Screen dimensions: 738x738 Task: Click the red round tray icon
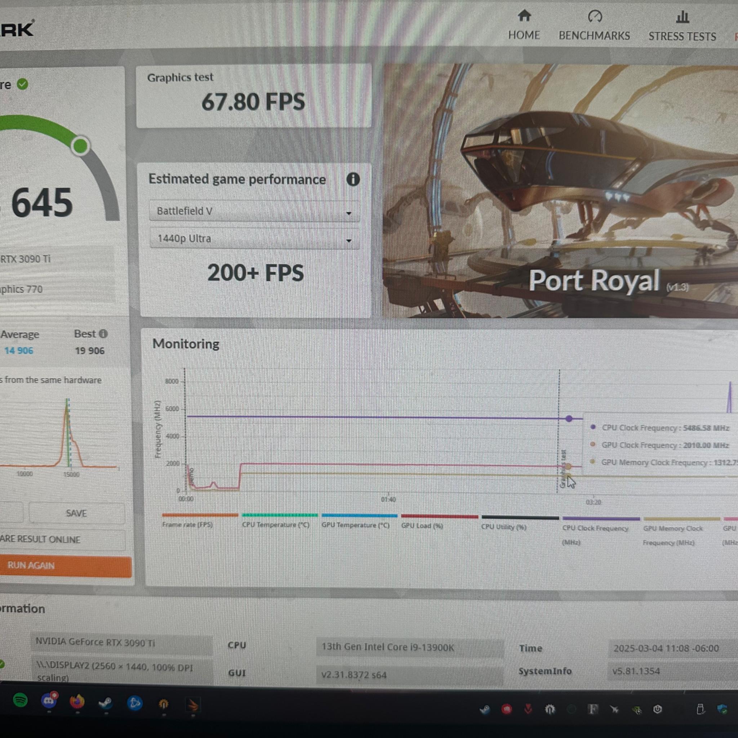tap(507, 710)
